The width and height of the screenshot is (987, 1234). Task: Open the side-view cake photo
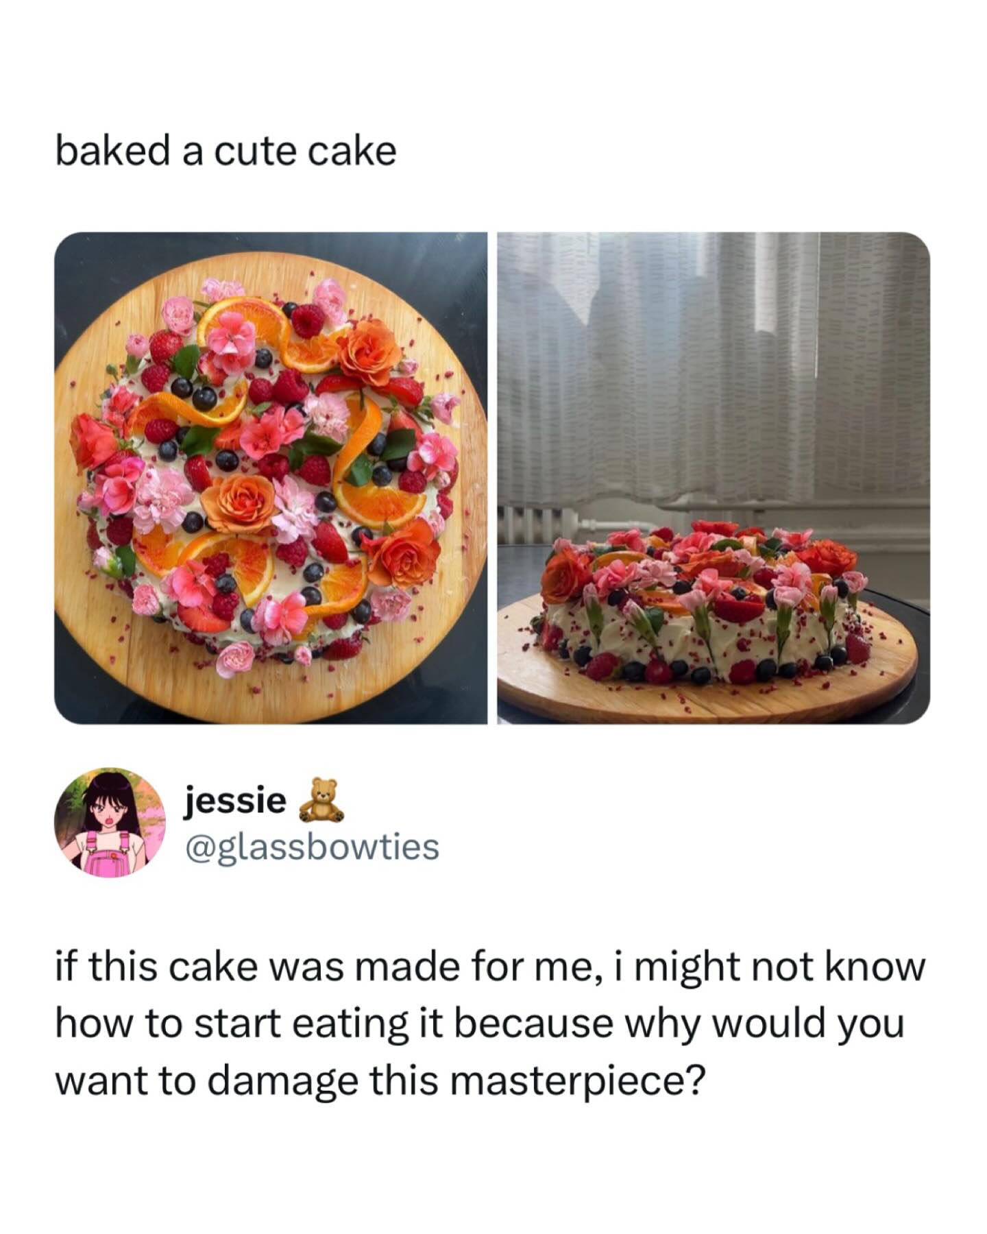(x=713, y=478)
